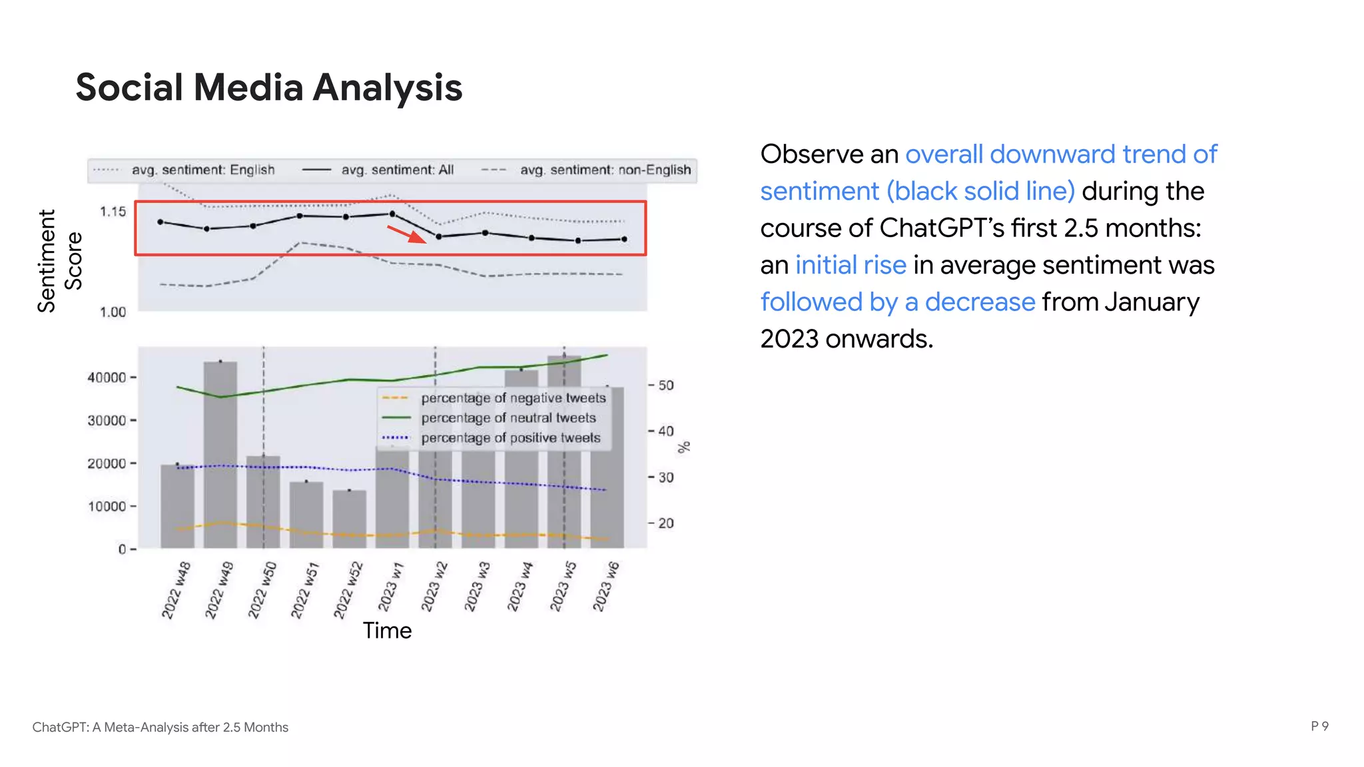Image resolution: width=1364 pixels, height=767 pixels.
Task: Click 'followed by a decrease' blue text
Action: (897, 302)
